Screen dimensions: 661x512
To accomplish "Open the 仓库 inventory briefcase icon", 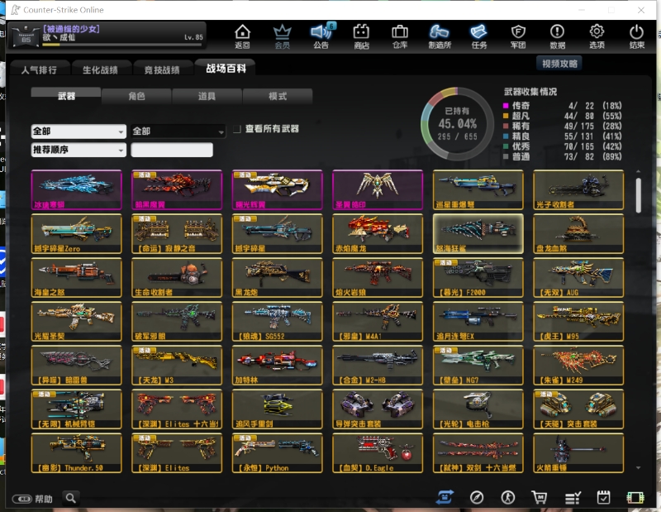I will pos(400,36).
